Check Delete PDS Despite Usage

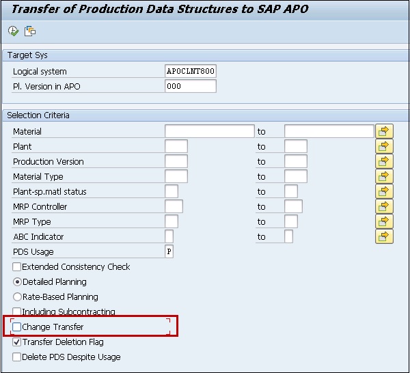17,357
